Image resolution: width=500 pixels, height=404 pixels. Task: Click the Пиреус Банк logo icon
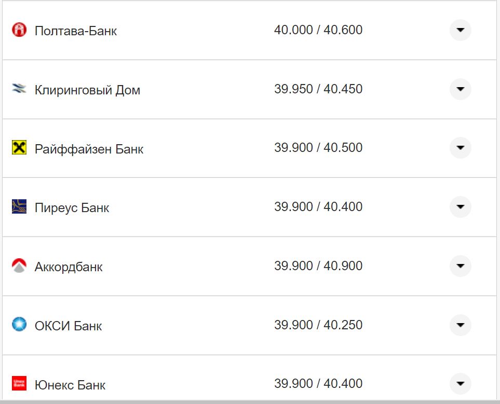pos(19,207)
